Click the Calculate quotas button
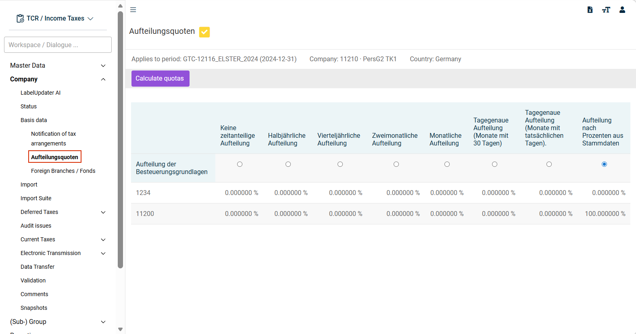Image resolution: width=636 pixels, height=334 pixels. pos(160,79)
